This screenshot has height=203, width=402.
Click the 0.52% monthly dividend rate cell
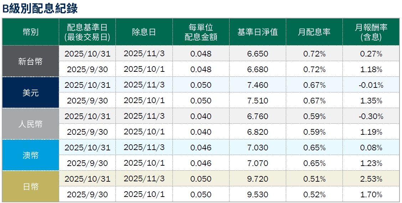click(314, 194)
